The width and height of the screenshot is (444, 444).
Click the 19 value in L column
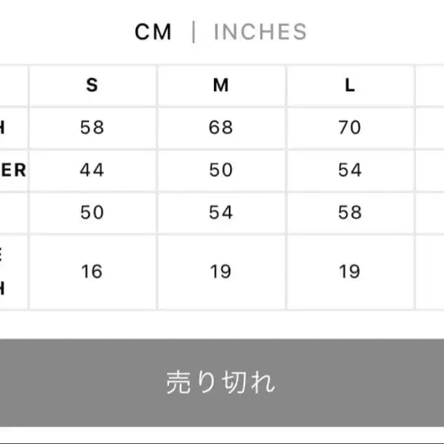click(x=350, y=271)
